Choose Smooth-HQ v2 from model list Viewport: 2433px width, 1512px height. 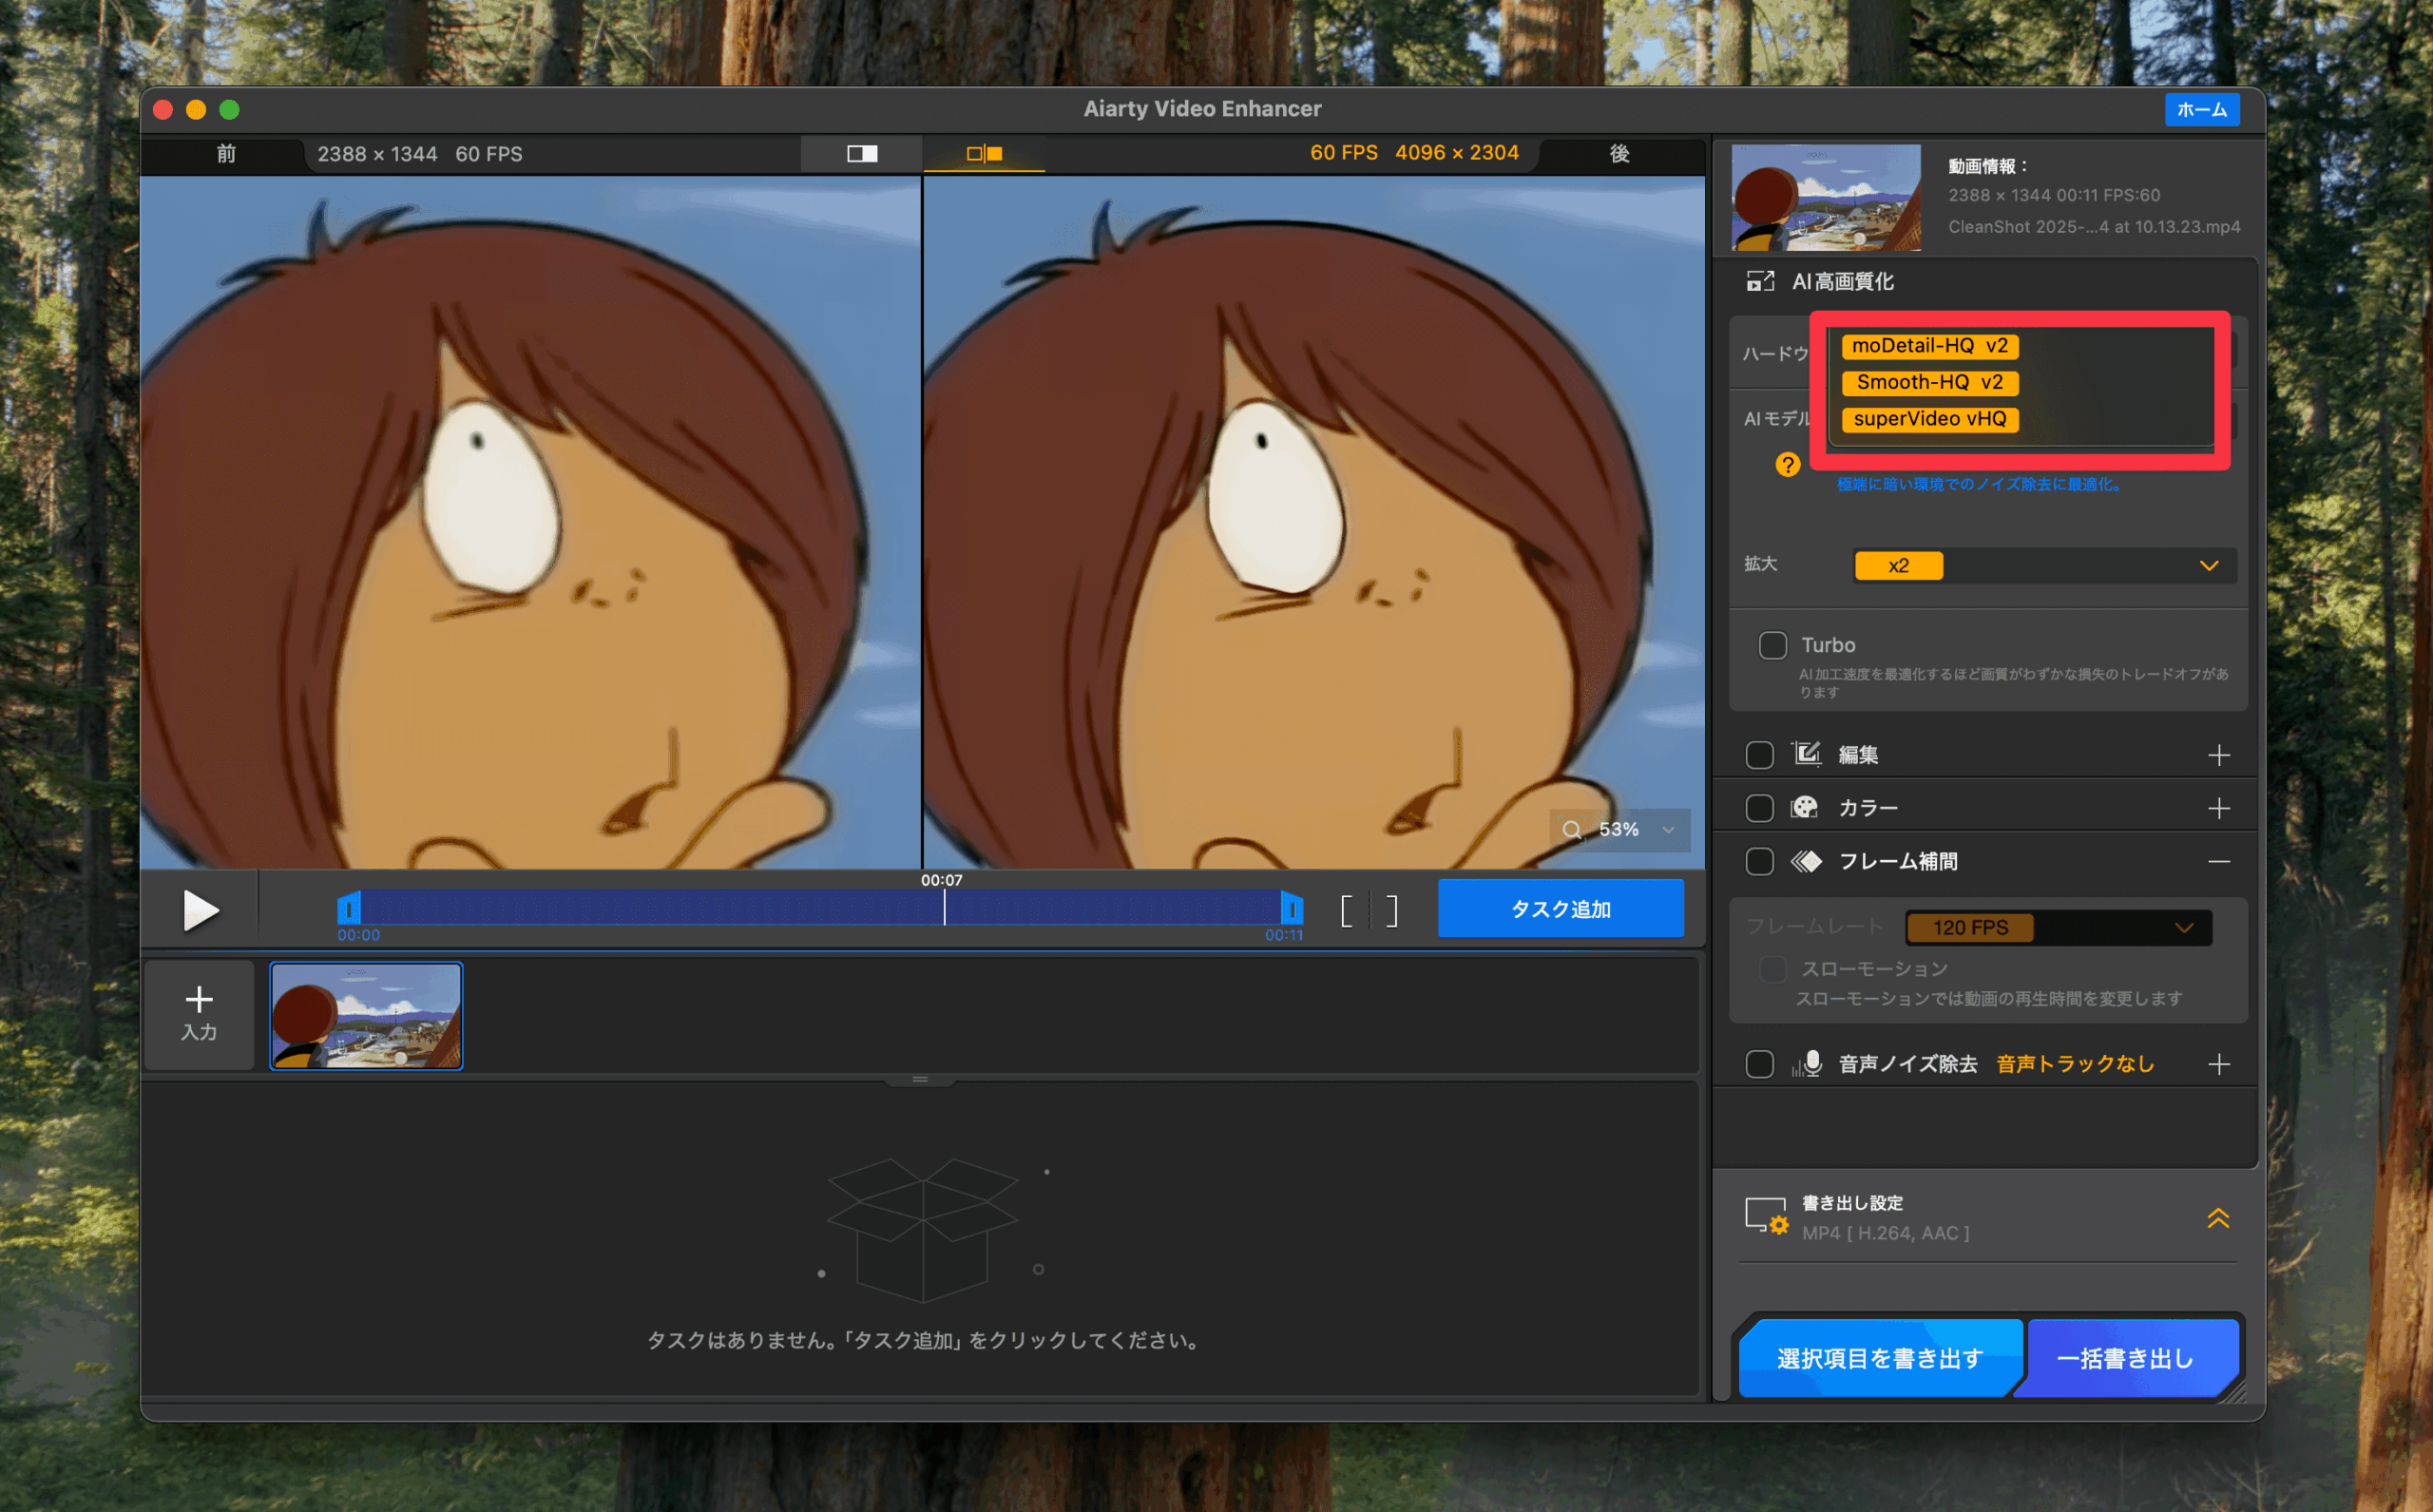pyautogui.click(x=1929, y=383)
